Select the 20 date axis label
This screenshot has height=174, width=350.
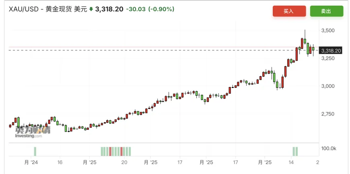click(x=125, y=162)
